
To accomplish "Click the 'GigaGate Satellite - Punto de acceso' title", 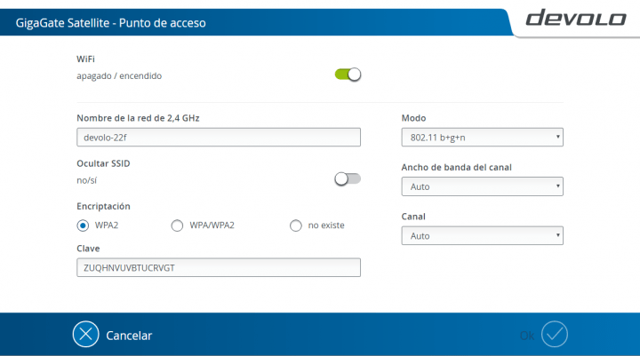I will (x=110, y=23).
